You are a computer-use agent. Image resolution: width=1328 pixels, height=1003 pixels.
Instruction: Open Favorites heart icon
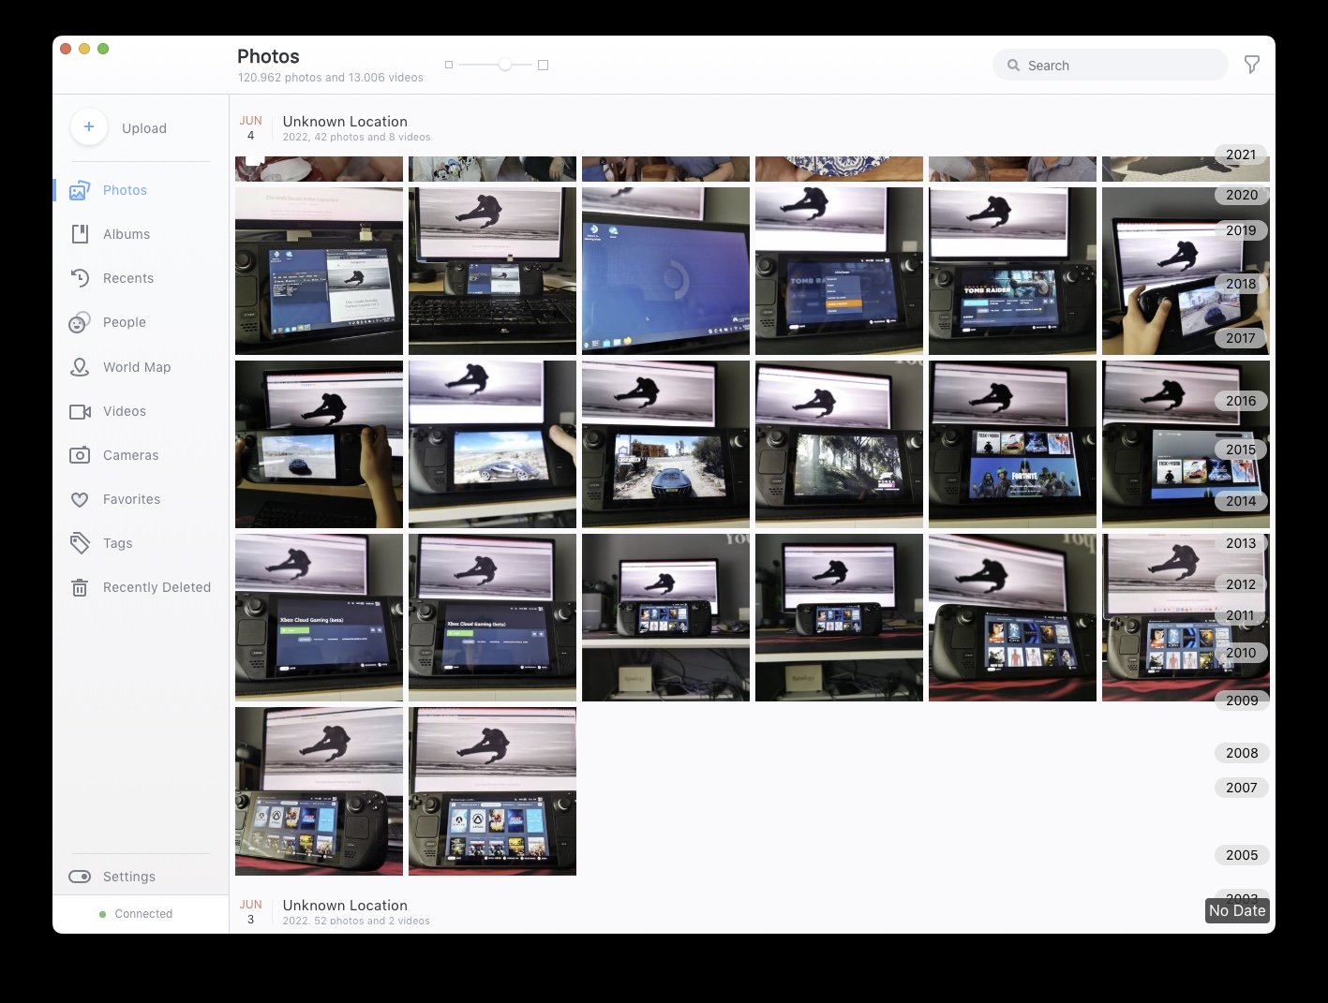coord(80,499)
